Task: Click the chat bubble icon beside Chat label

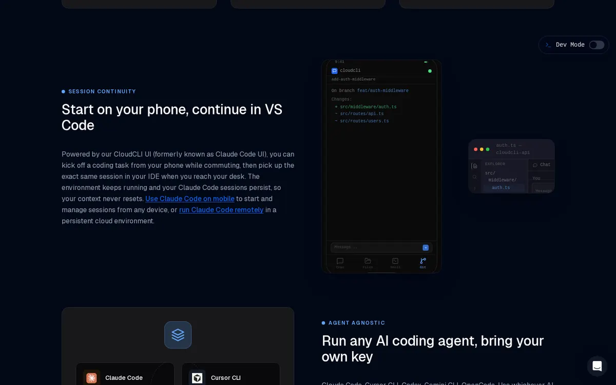Action: [x=535, y=165]
